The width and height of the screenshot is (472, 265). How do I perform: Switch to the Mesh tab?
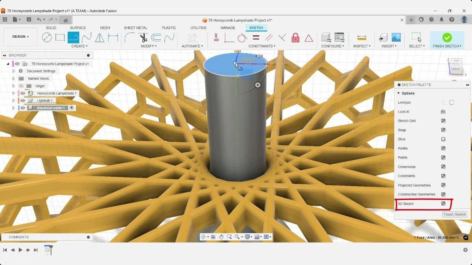click(105, 28)
